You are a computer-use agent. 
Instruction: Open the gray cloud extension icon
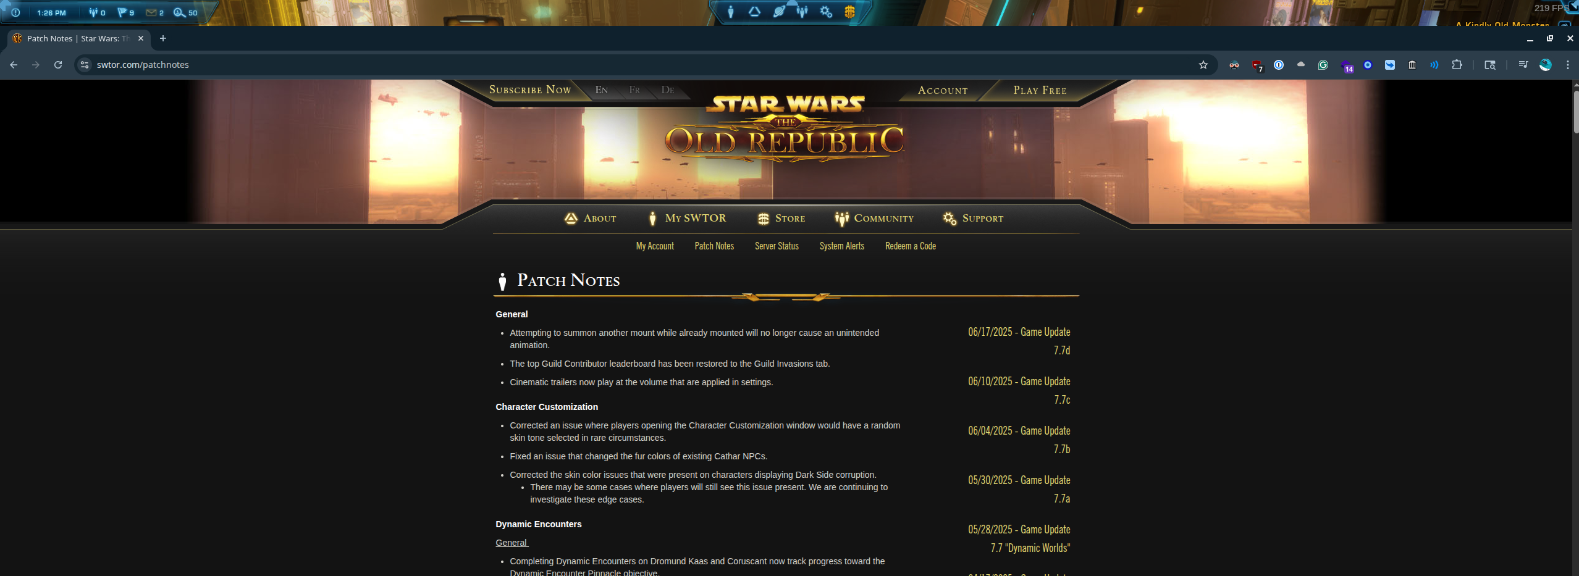pos(1301,65)
